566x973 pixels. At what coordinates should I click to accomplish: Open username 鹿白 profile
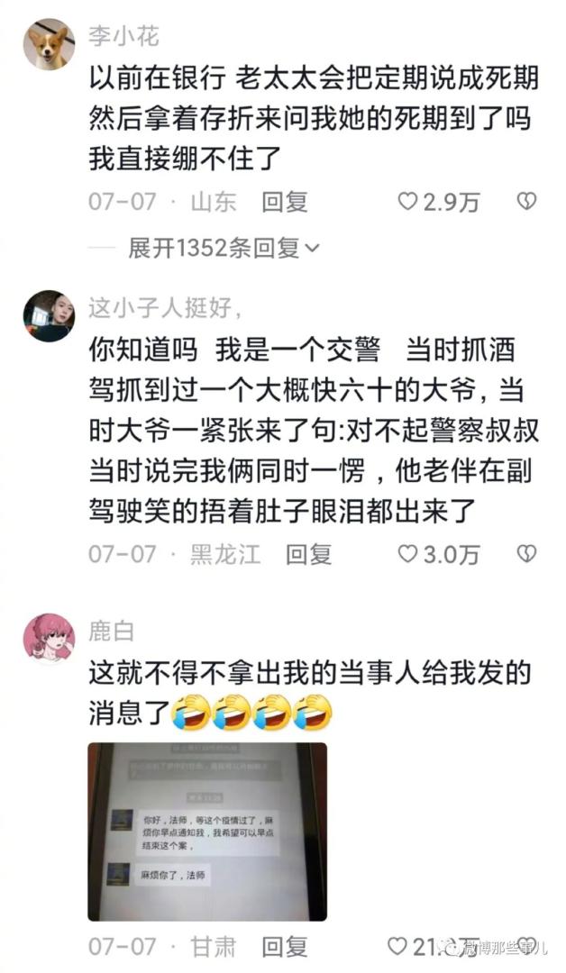(x=111, y=632)
